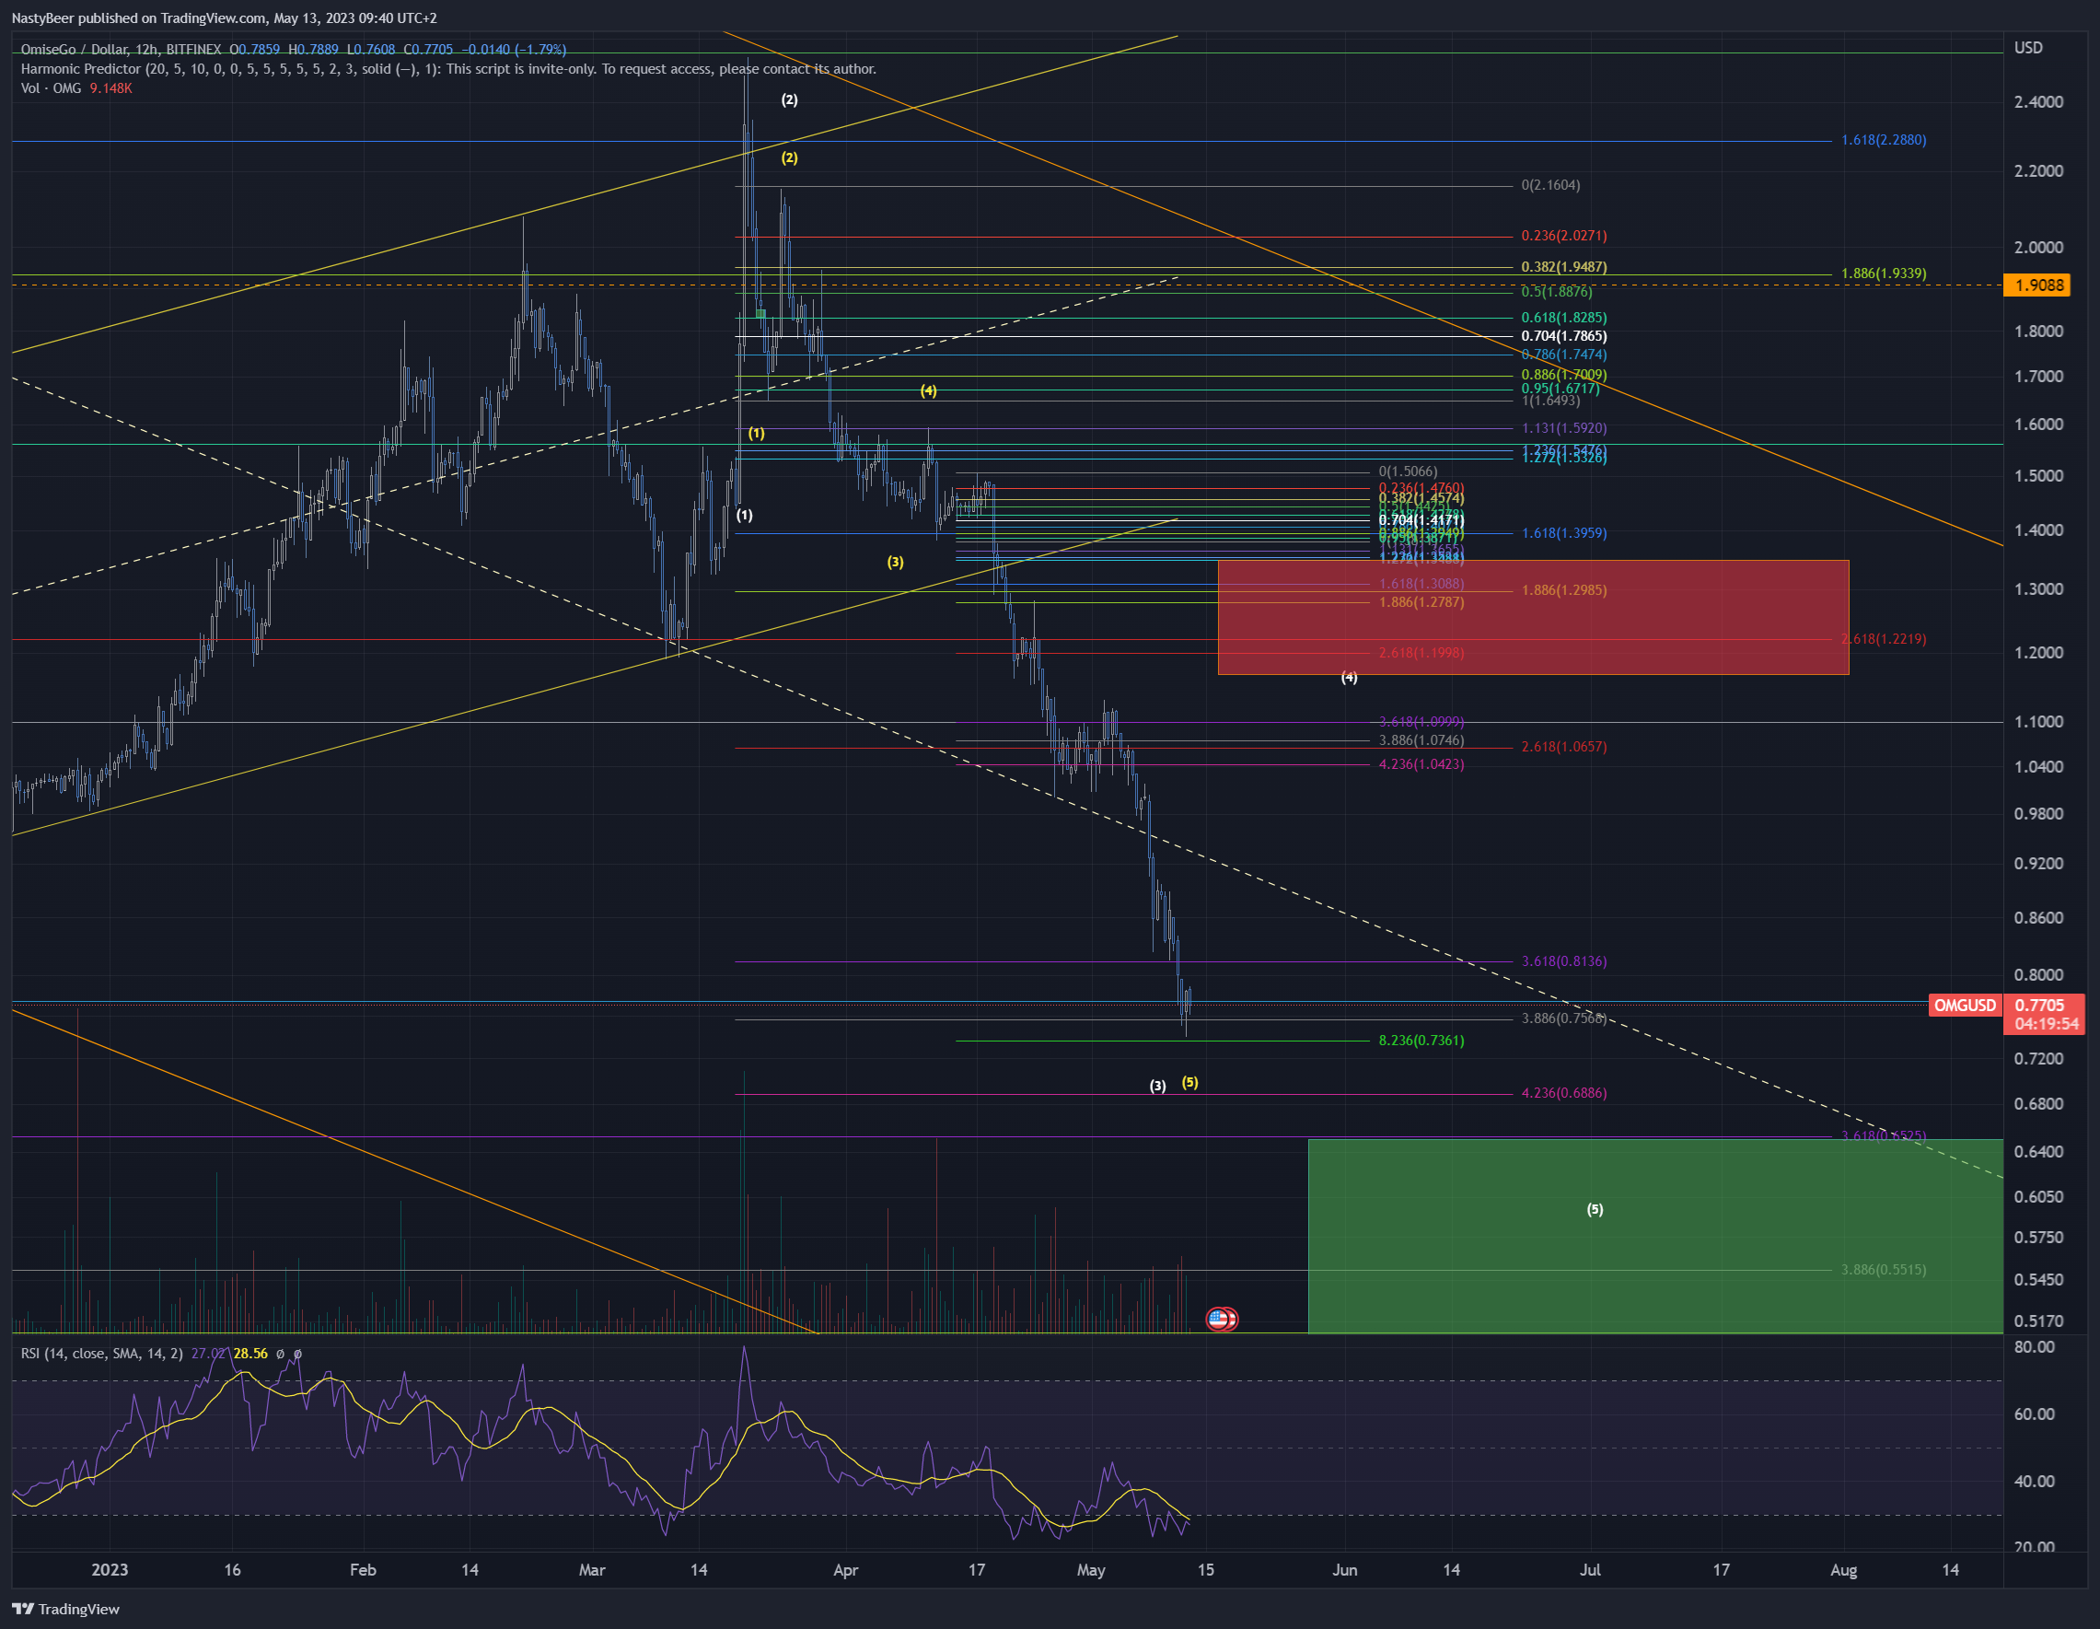Open the USD currency selector on price axis

tap(2028, 48)
